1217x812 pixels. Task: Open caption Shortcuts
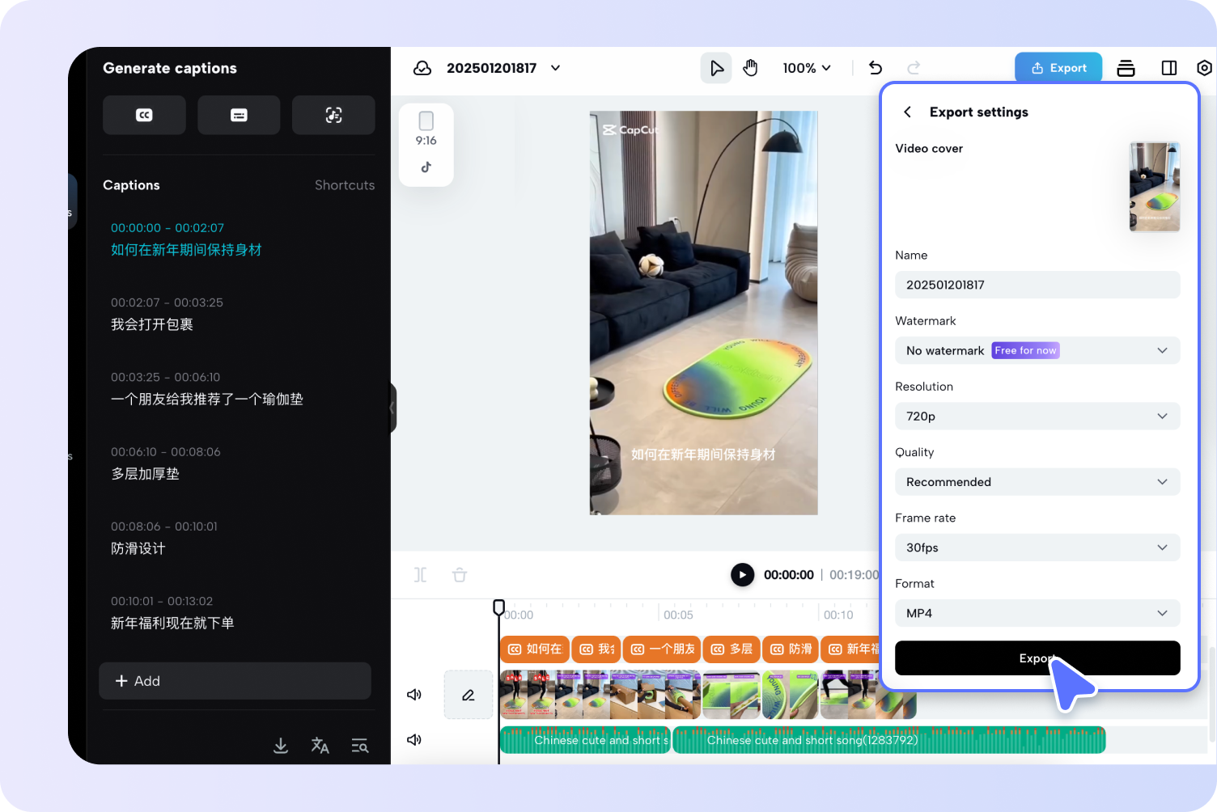tap(345, 185)
